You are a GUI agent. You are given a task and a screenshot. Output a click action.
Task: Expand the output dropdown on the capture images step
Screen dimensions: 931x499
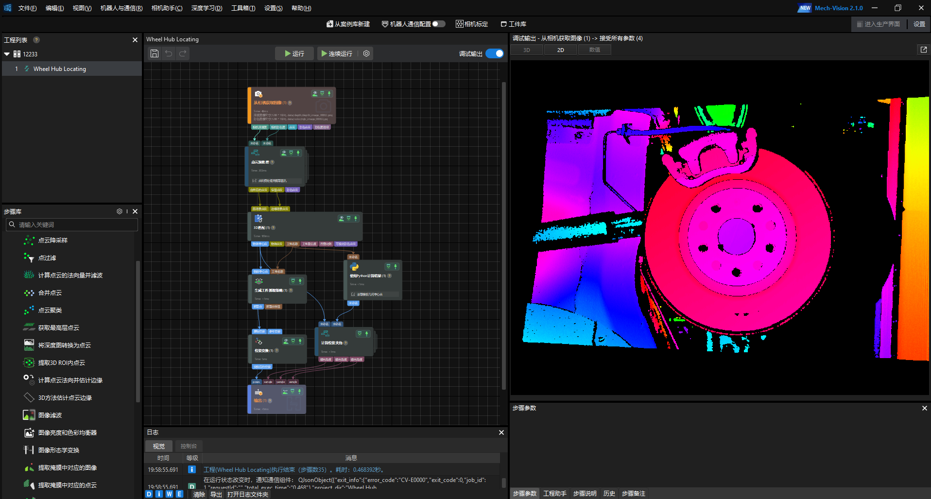coord(322,93)
